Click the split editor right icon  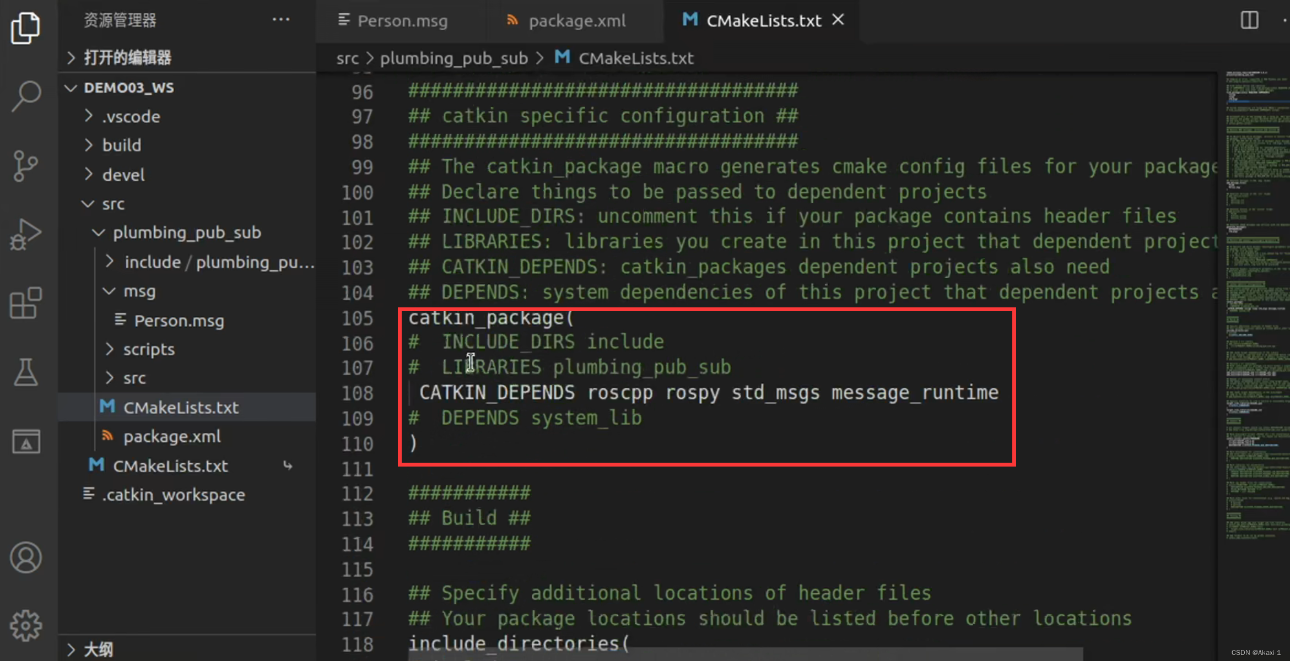[x=1249, y=20]
